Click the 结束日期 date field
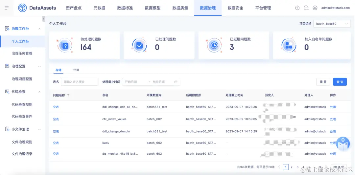This screenshot has height=175, width=355. [162, 82]
